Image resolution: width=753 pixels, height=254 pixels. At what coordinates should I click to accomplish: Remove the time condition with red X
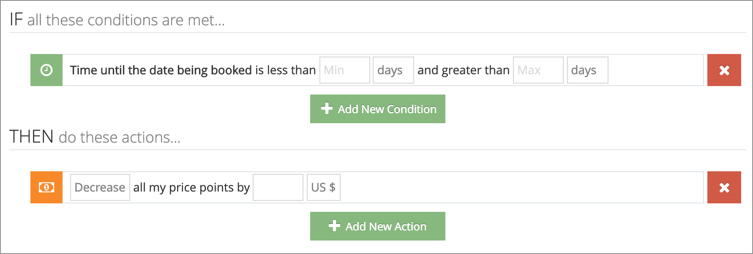[724, 70]
